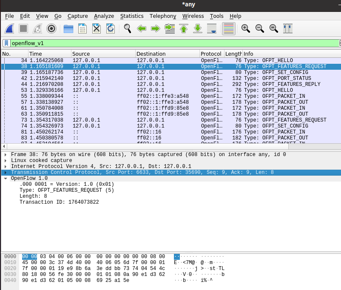Expand the Frame 38 tree item
This screenshot has width=341, height=290.
[6, 154]
